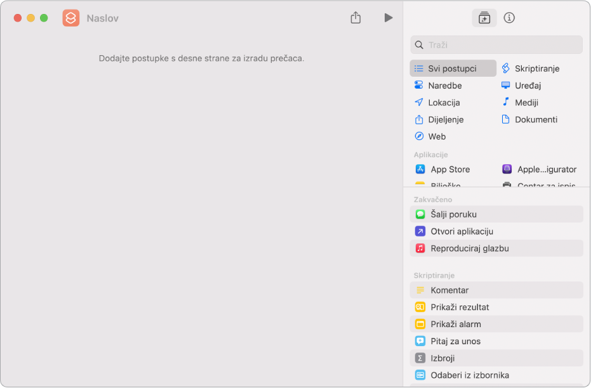Click the Mediji music note icon
This screenshot has width=591, height=388.
pyautogui.click(x=506, y=101)
